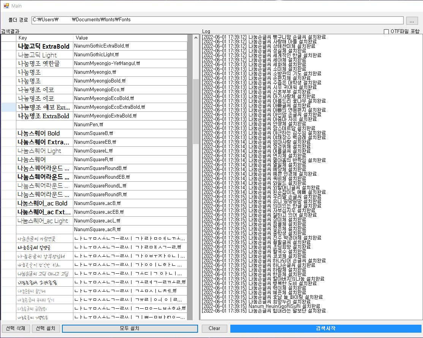Click Key cell 나눔스퀘어 Bold
The height and width of the screenshot is (338, 423).
[x=45, y=133]
